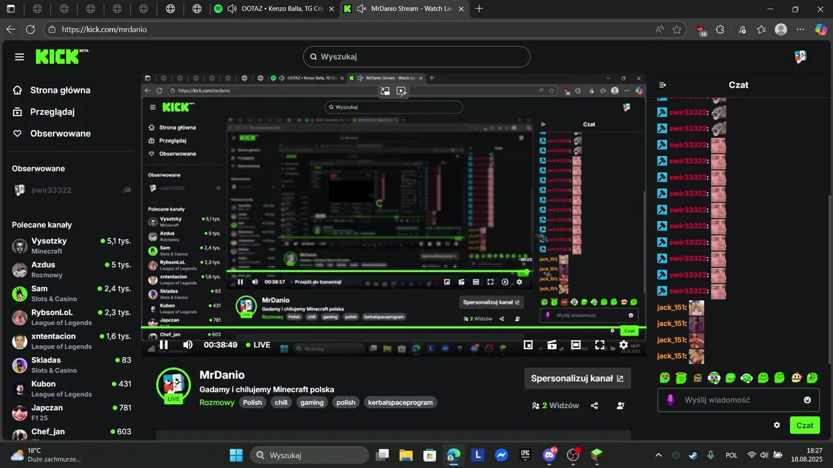Open video player settings gear

[x=623, y=344]
